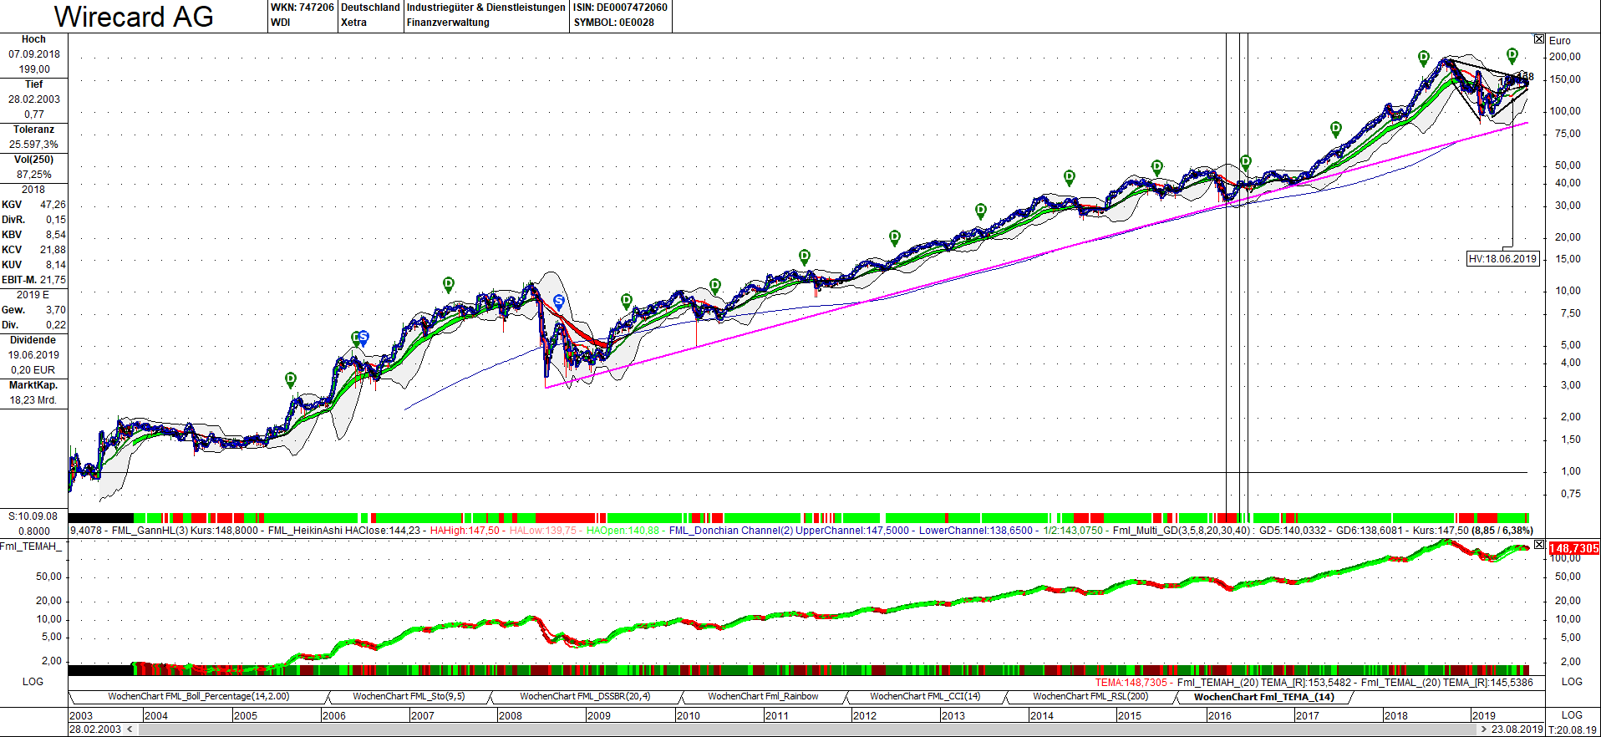
Task: Click the KBV value 8,54
Action: point(56,235)
